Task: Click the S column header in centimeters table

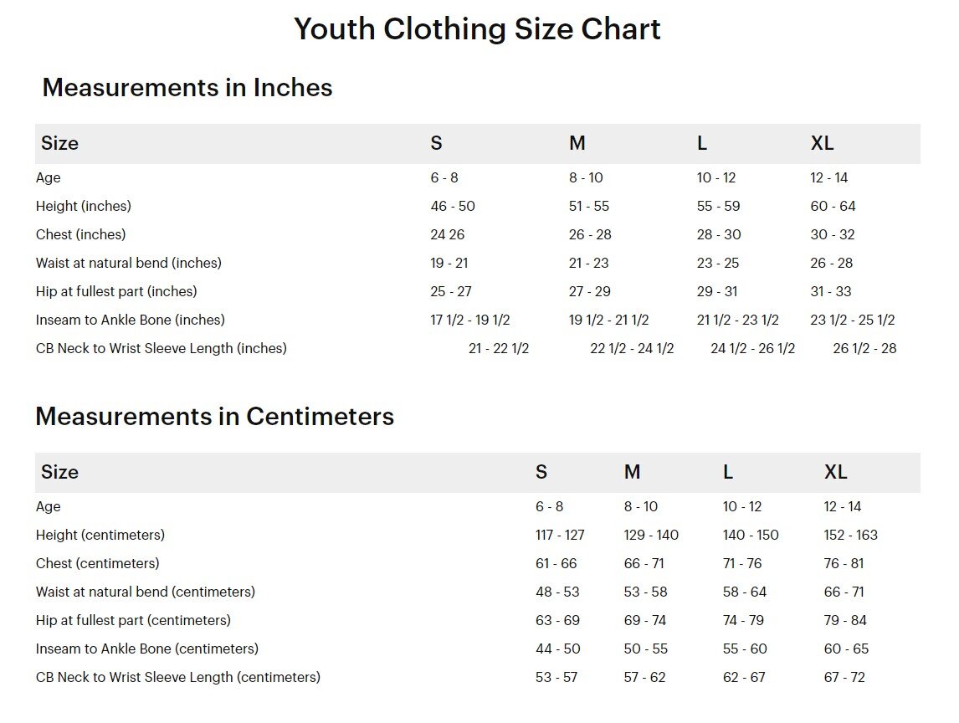Action: point(541,473)
